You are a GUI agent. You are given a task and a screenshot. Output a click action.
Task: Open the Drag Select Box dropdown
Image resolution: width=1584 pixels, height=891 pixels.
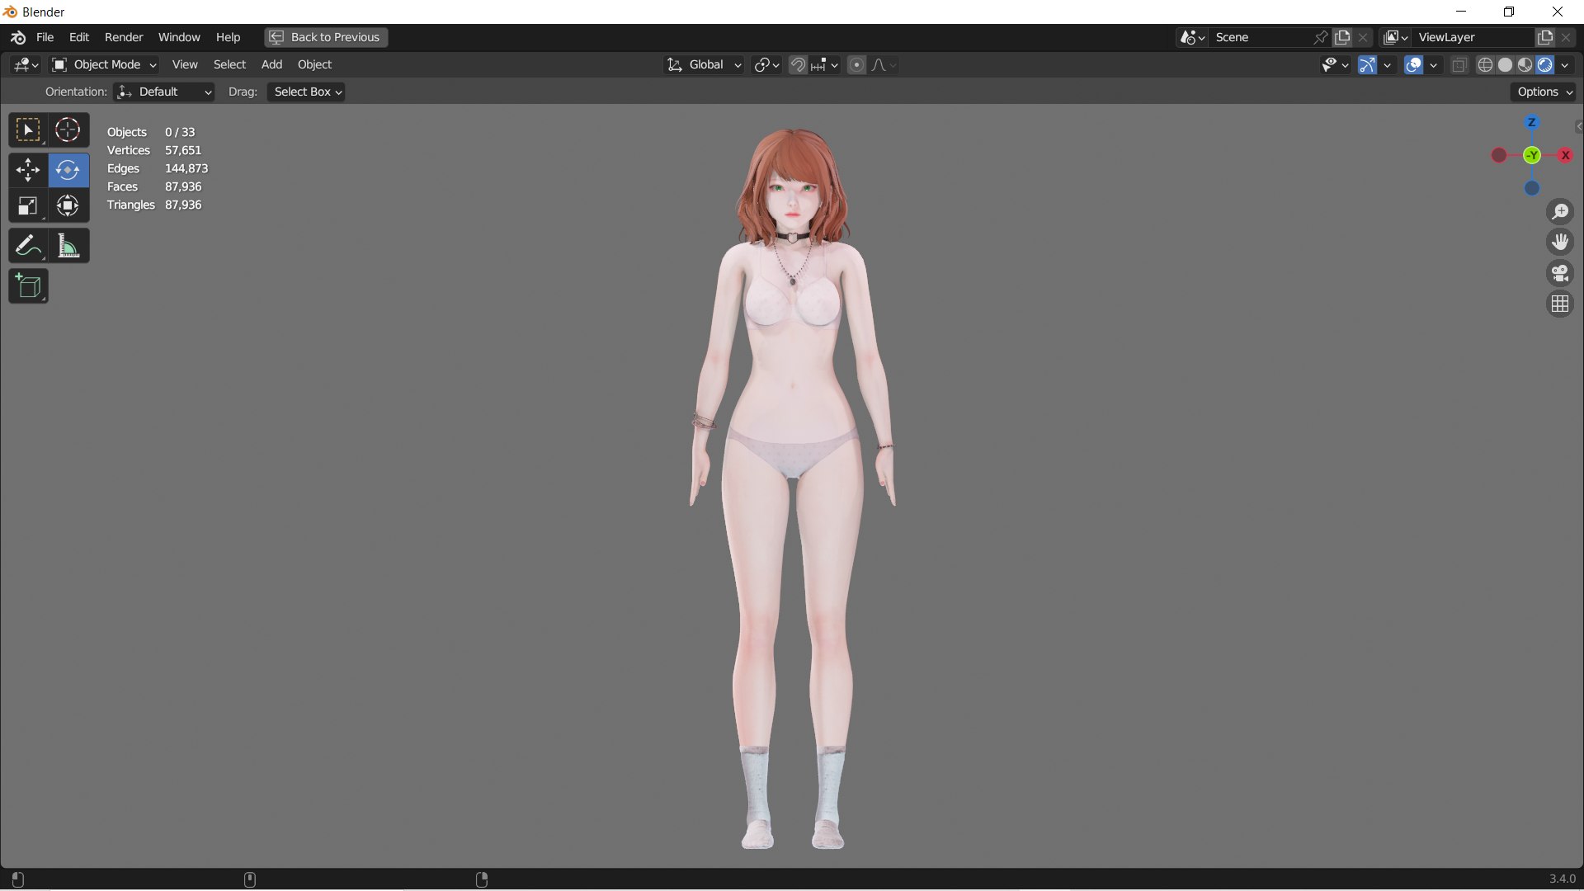(306, 92)
